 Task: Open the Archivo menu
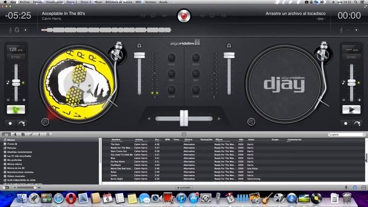[25, 2]
